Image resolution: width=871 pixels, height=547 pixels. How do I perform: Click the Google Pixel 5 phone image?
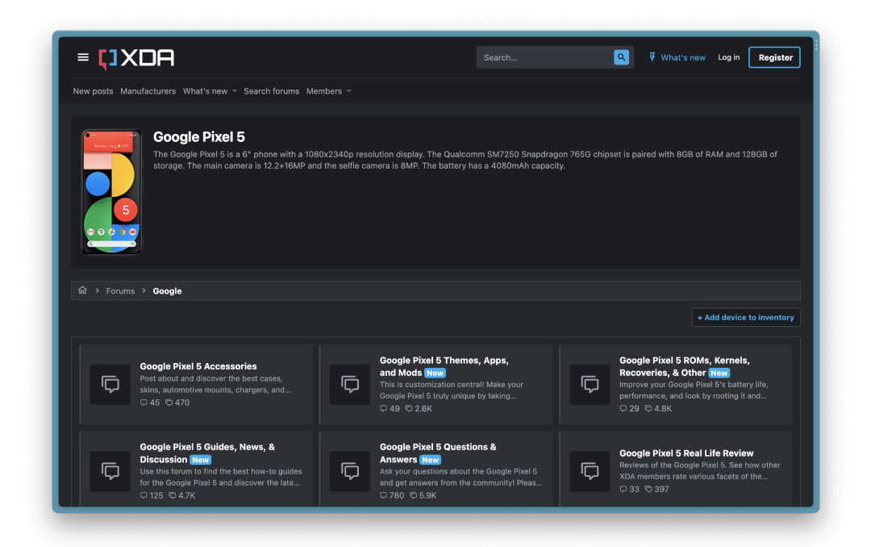111,192
